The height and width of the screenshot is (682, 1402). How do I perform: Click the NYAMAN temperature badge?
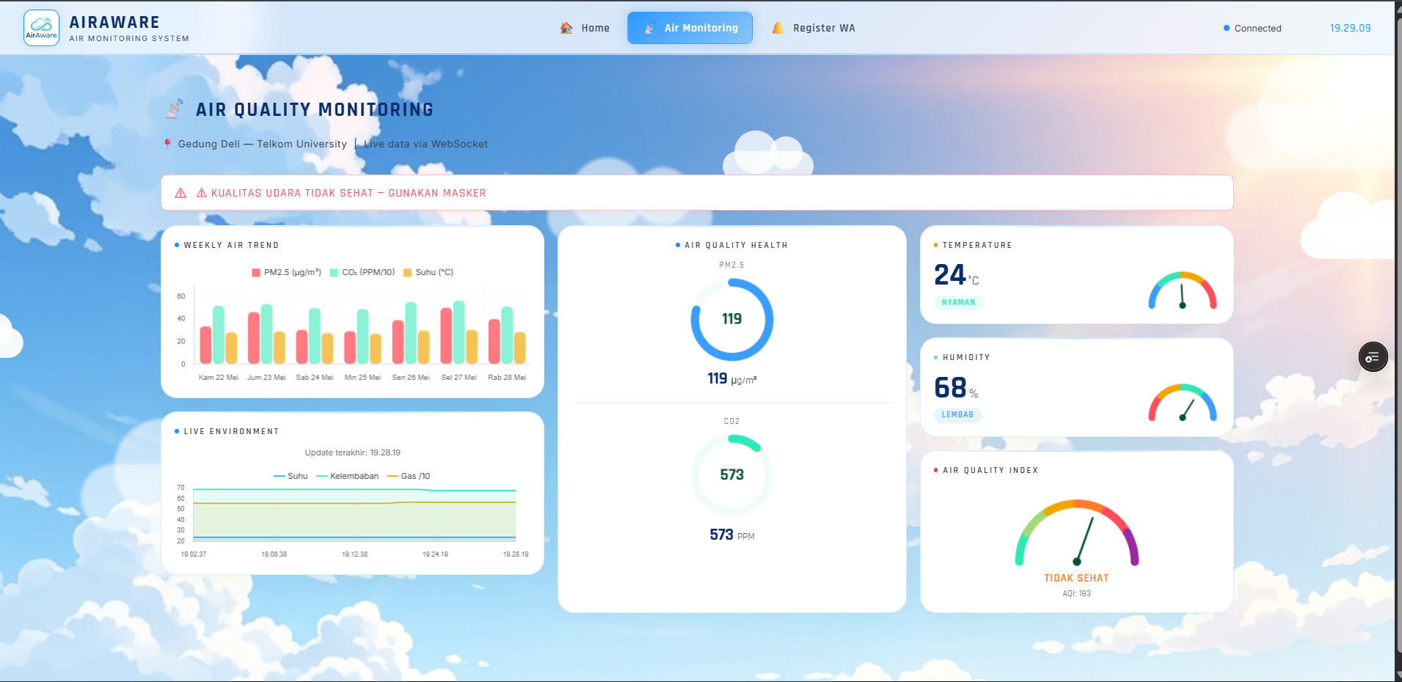(958, 302)
